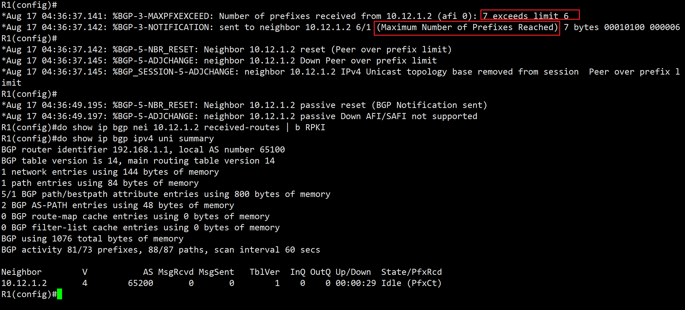Click the green terminal cursor block
The image size is (685, 310).
pos(59,294)
